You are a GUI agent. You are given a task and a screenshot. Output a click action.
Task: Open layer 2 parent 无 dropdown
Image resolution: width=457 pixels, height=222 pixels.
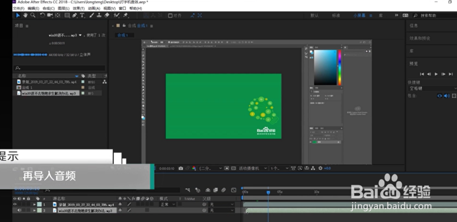pyautogui.click(x=222, y=210)
